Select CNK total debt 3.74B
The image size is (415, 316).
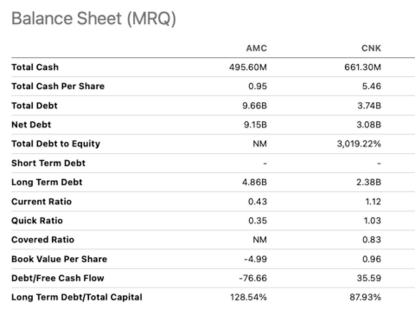click(x=369, y=106)
